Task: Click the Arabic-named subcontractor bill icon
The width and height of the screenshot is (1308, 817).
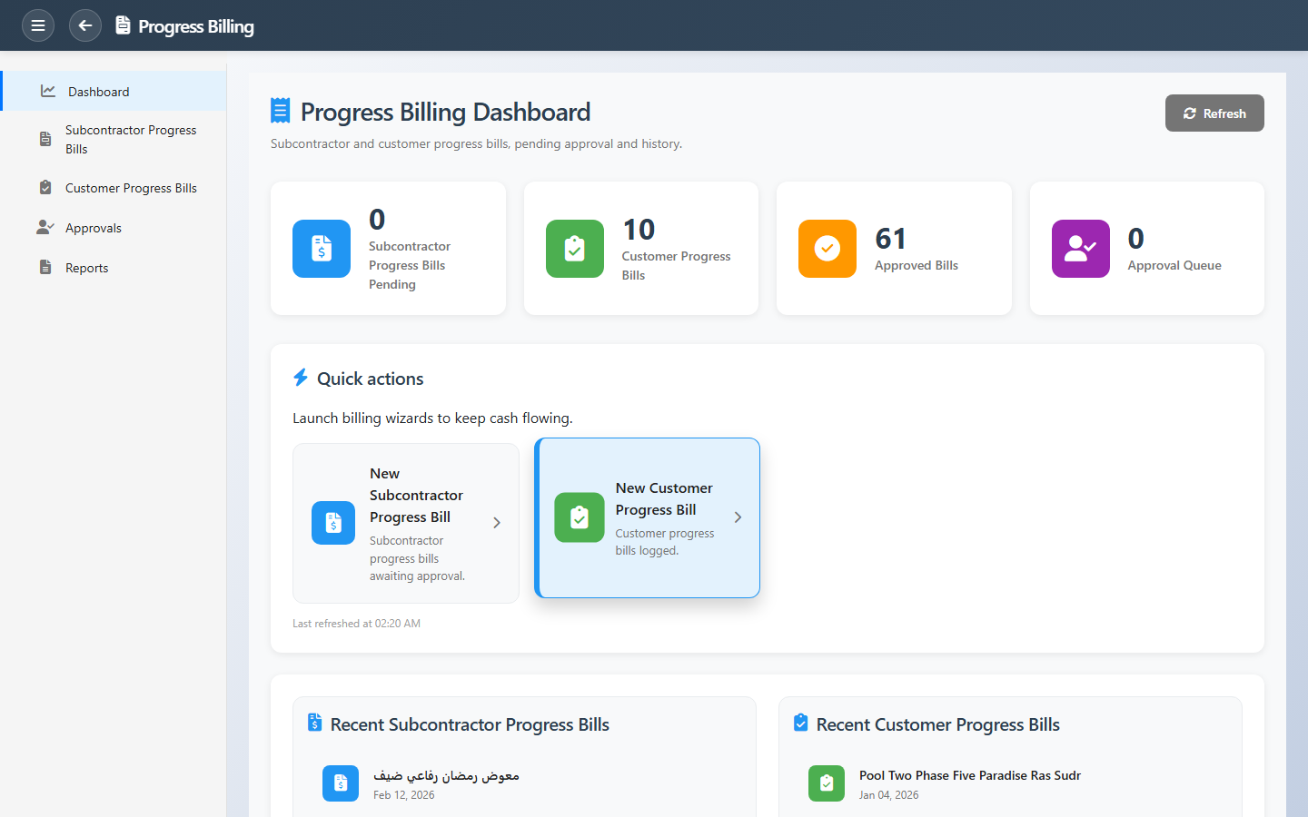Action: click(341, 783)
